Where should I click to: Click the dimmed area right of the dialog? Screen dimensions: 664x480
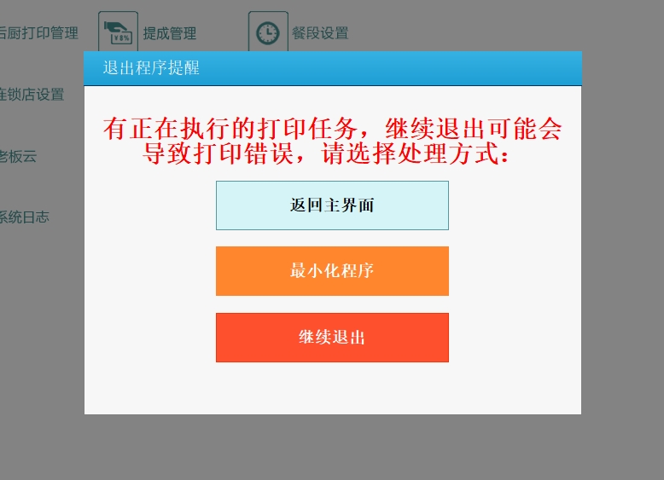(x=622, y=233)
